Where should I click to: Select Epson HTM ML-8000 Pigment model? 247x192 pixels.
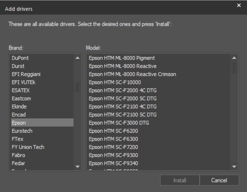point(159,58)
